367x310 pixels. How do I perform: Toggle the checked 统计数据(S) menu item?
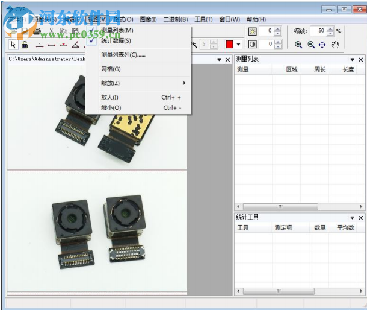116,40
